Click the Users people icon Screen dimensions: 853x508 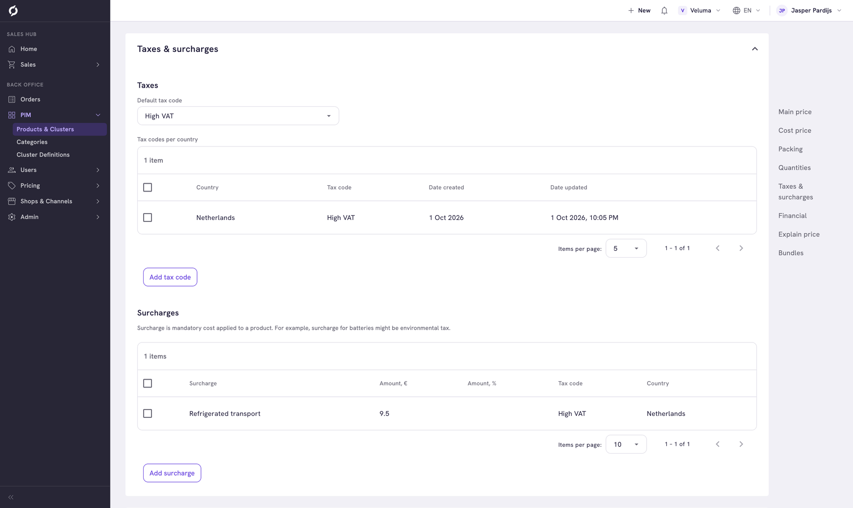point(12,170)
